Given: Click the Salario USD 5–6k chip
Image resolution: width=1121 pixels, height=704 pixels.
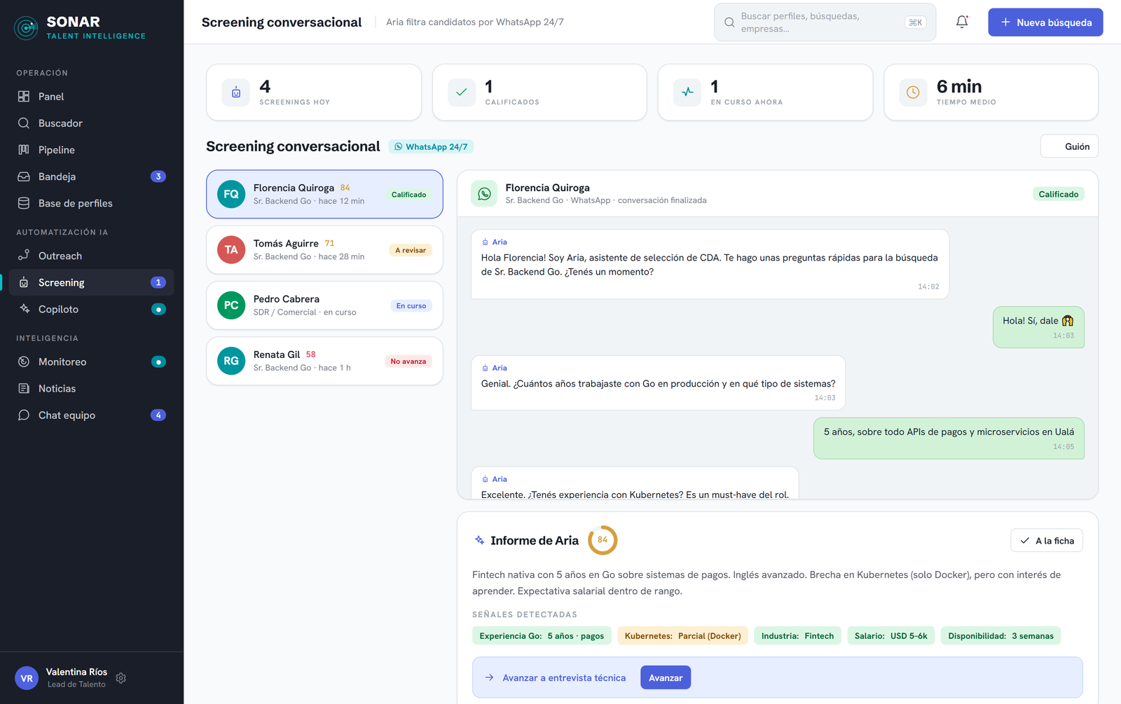Looking at the screenshot, I should tap(891, 636).
